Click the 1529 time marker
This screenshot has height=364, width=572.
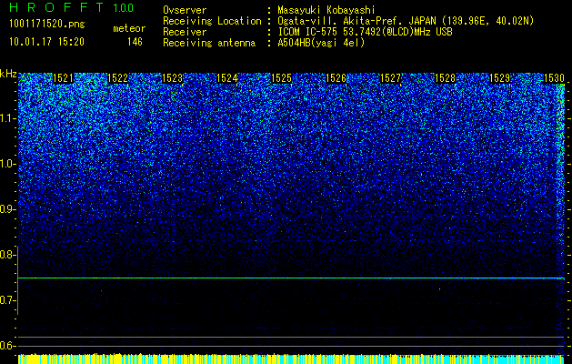[500, 78]
